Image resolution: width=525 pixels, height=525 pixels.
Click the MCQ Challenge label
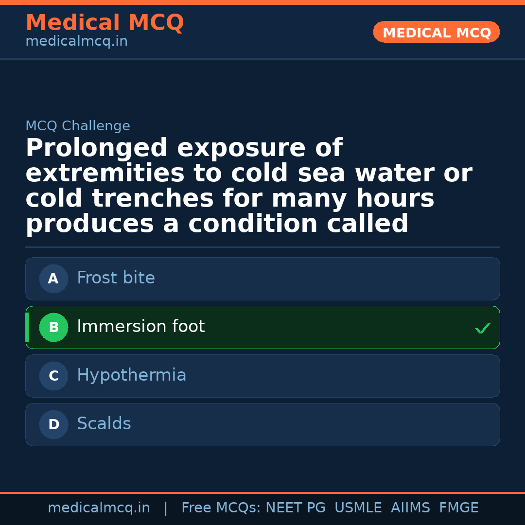click(x=78, y=126)
